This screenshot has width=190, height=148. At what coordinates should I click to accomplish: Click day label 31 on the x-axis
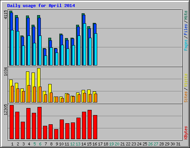178,144
